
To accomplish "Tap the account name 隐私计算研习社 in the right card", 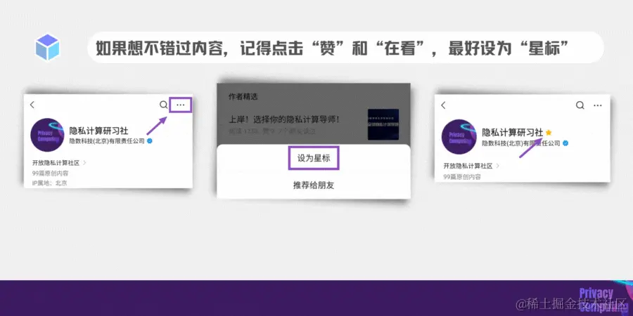I will coord(513,132).
